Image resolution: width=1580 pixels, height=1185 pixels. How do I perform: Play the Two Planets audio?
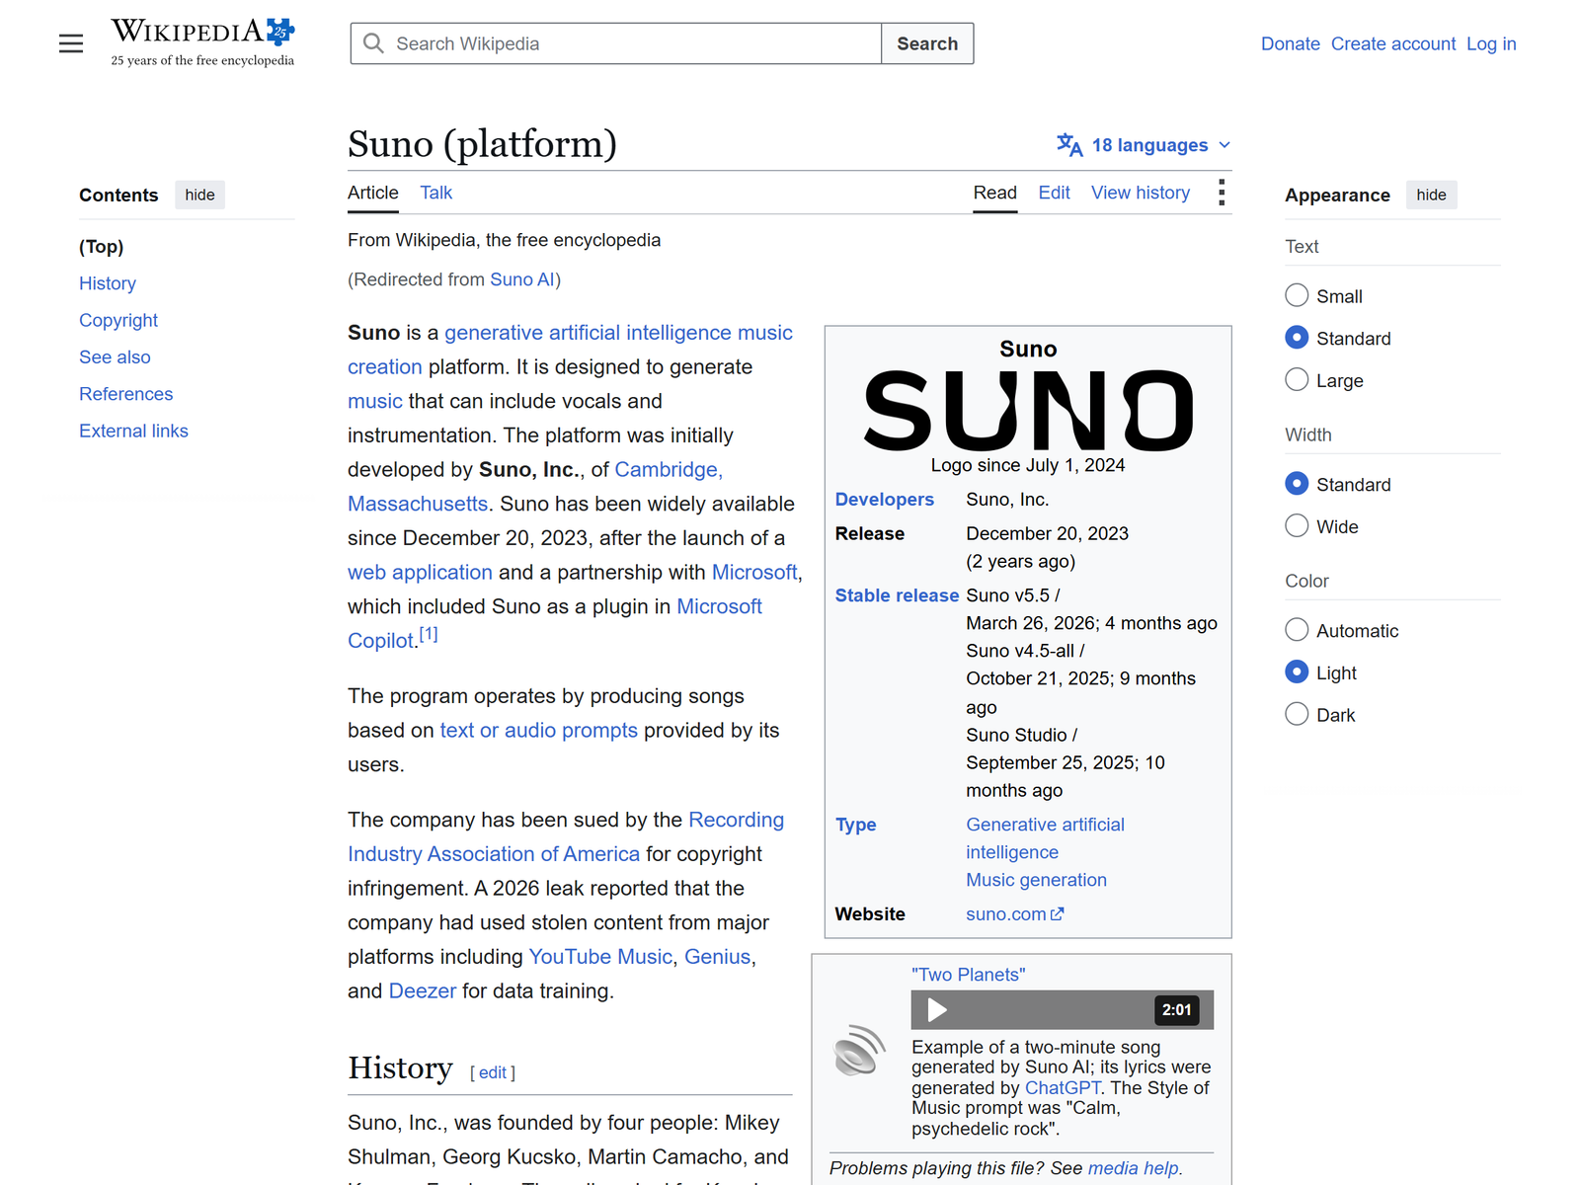(x=937, y=1009)
